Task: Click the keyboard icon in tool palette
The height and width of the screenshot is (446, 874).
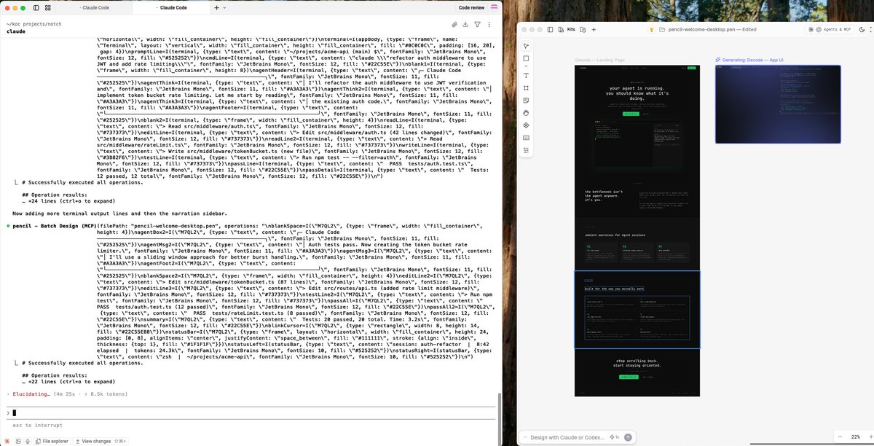Action: point(526,138)
